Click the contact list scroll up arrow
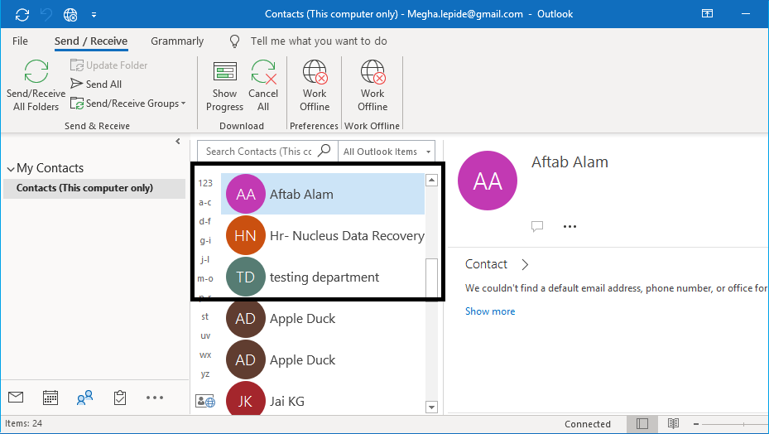Image resolution: width=769 pixels, height=434 pixels. coord(431,181)
